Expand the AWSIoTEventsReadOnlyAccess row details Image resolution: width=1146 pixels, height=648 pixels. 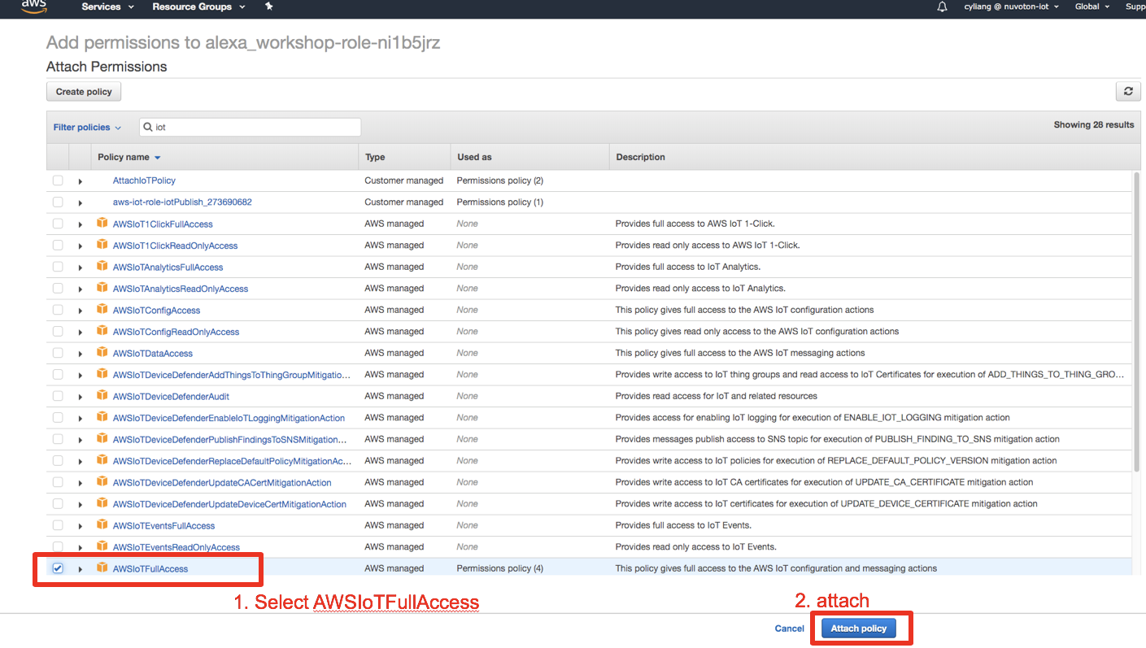(x=81, y=547)
